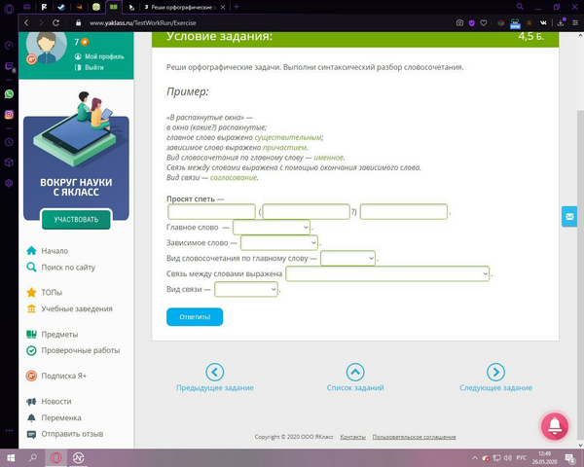Viewport: 584px width, 467px height.
Task: Log out via 'Выйти' link
Action: click(x=90, y=67)
